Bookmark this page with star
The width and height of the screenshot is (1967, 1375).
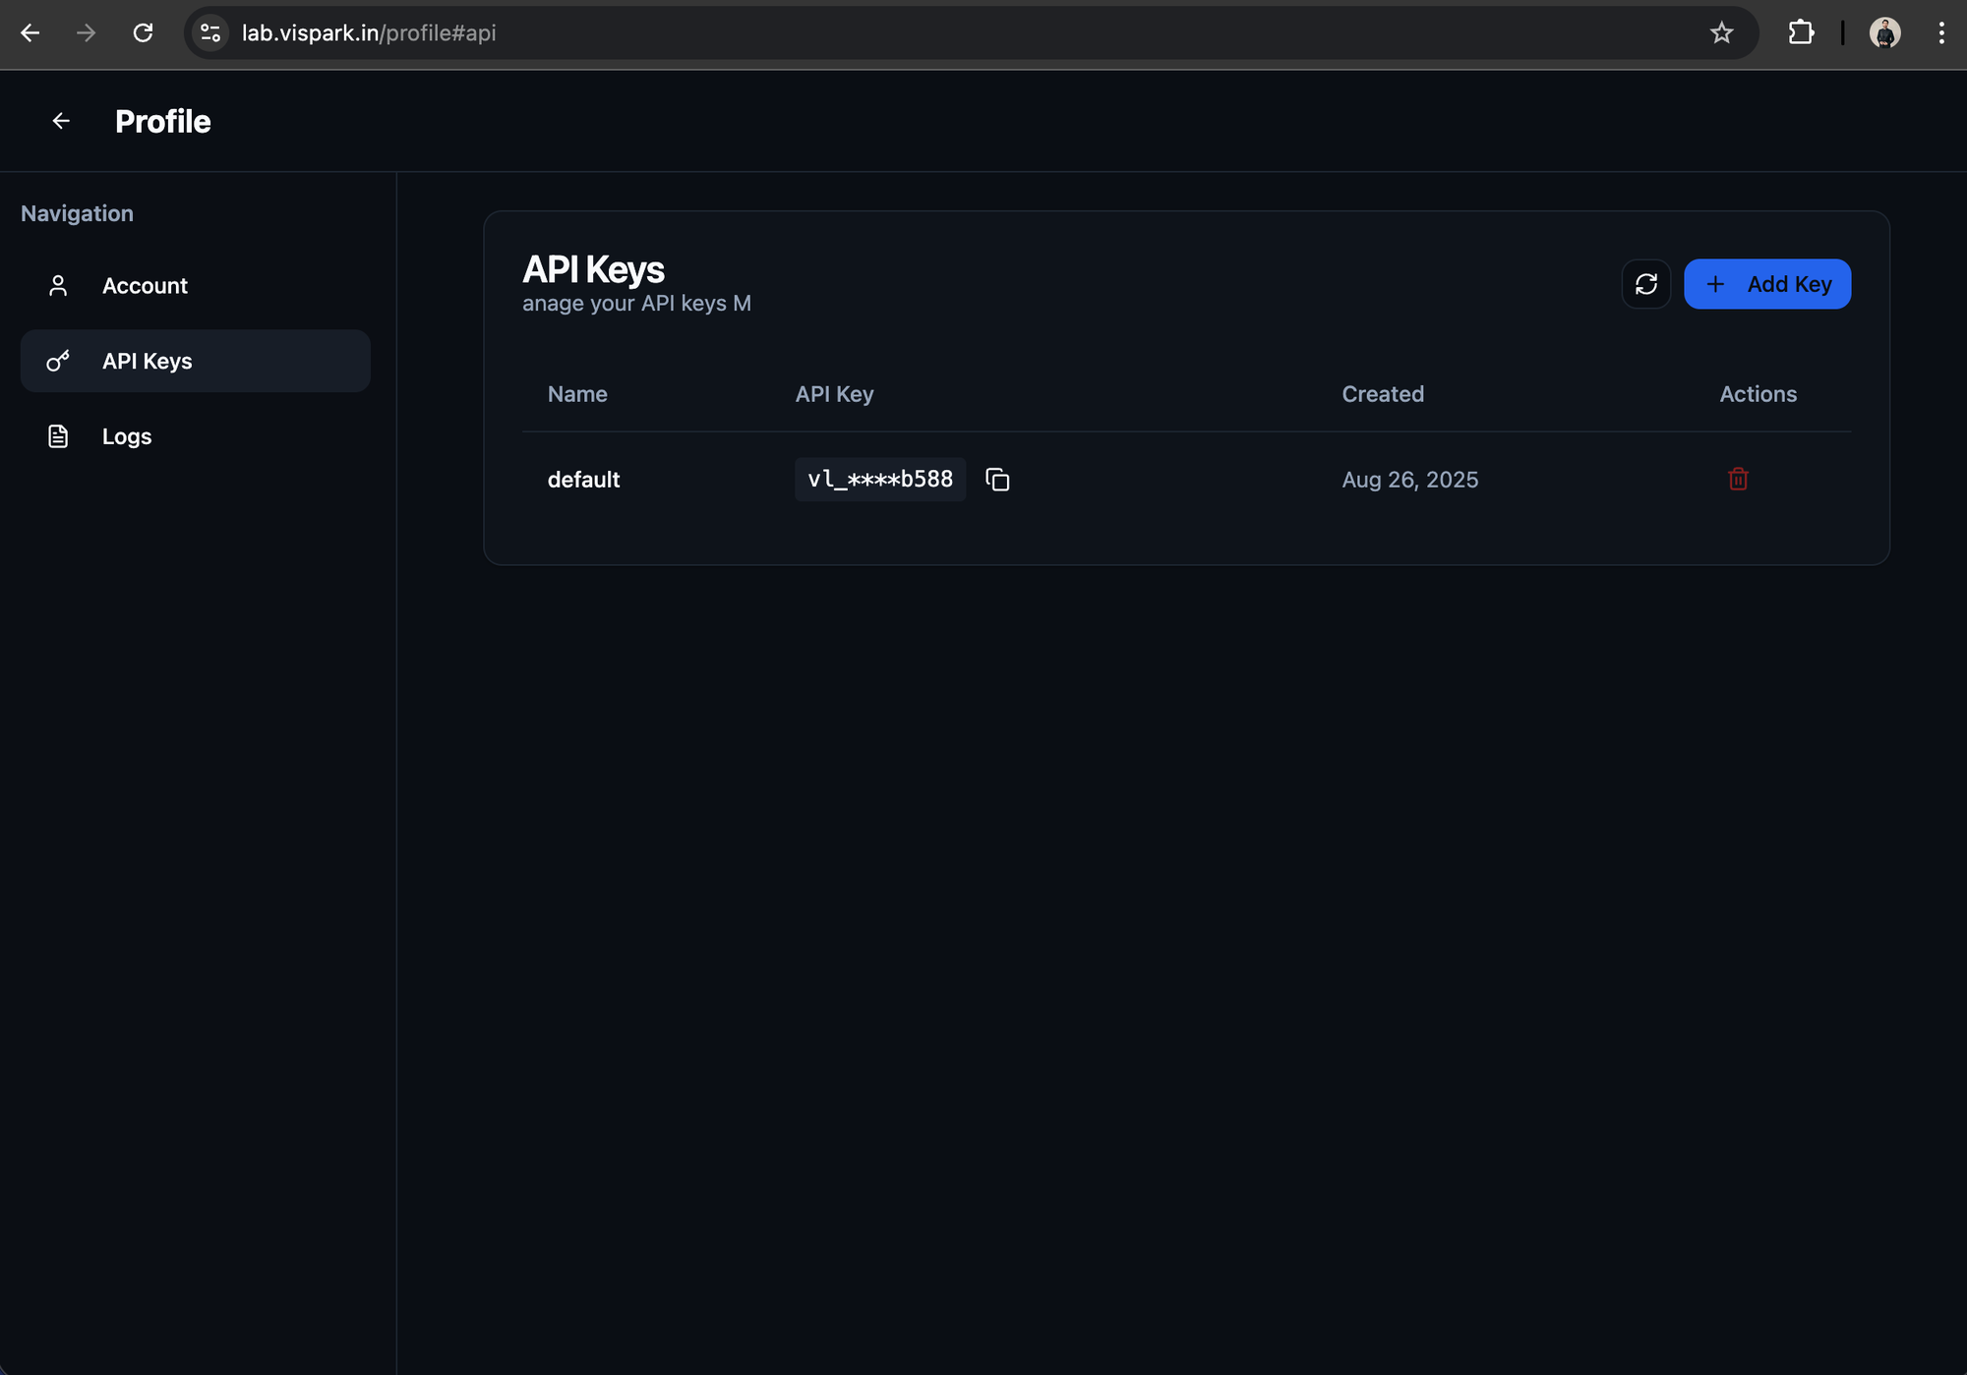[1721, 32]
